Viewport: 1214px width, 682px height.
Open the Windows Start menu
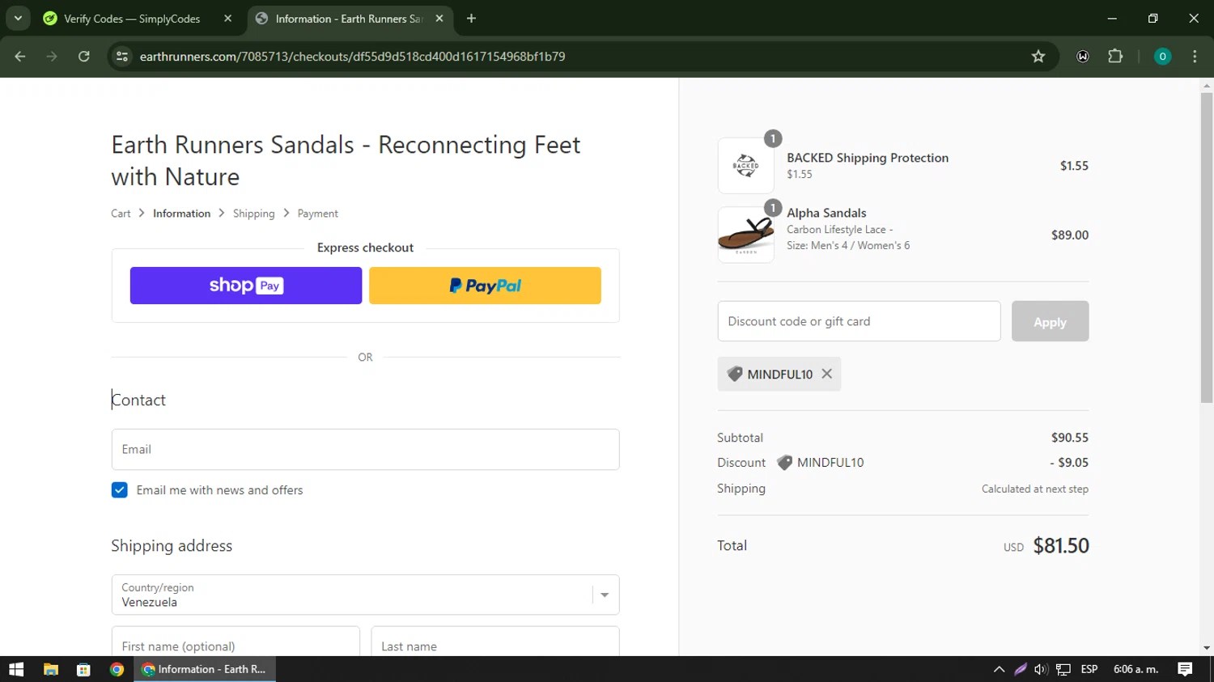point(16,669)
